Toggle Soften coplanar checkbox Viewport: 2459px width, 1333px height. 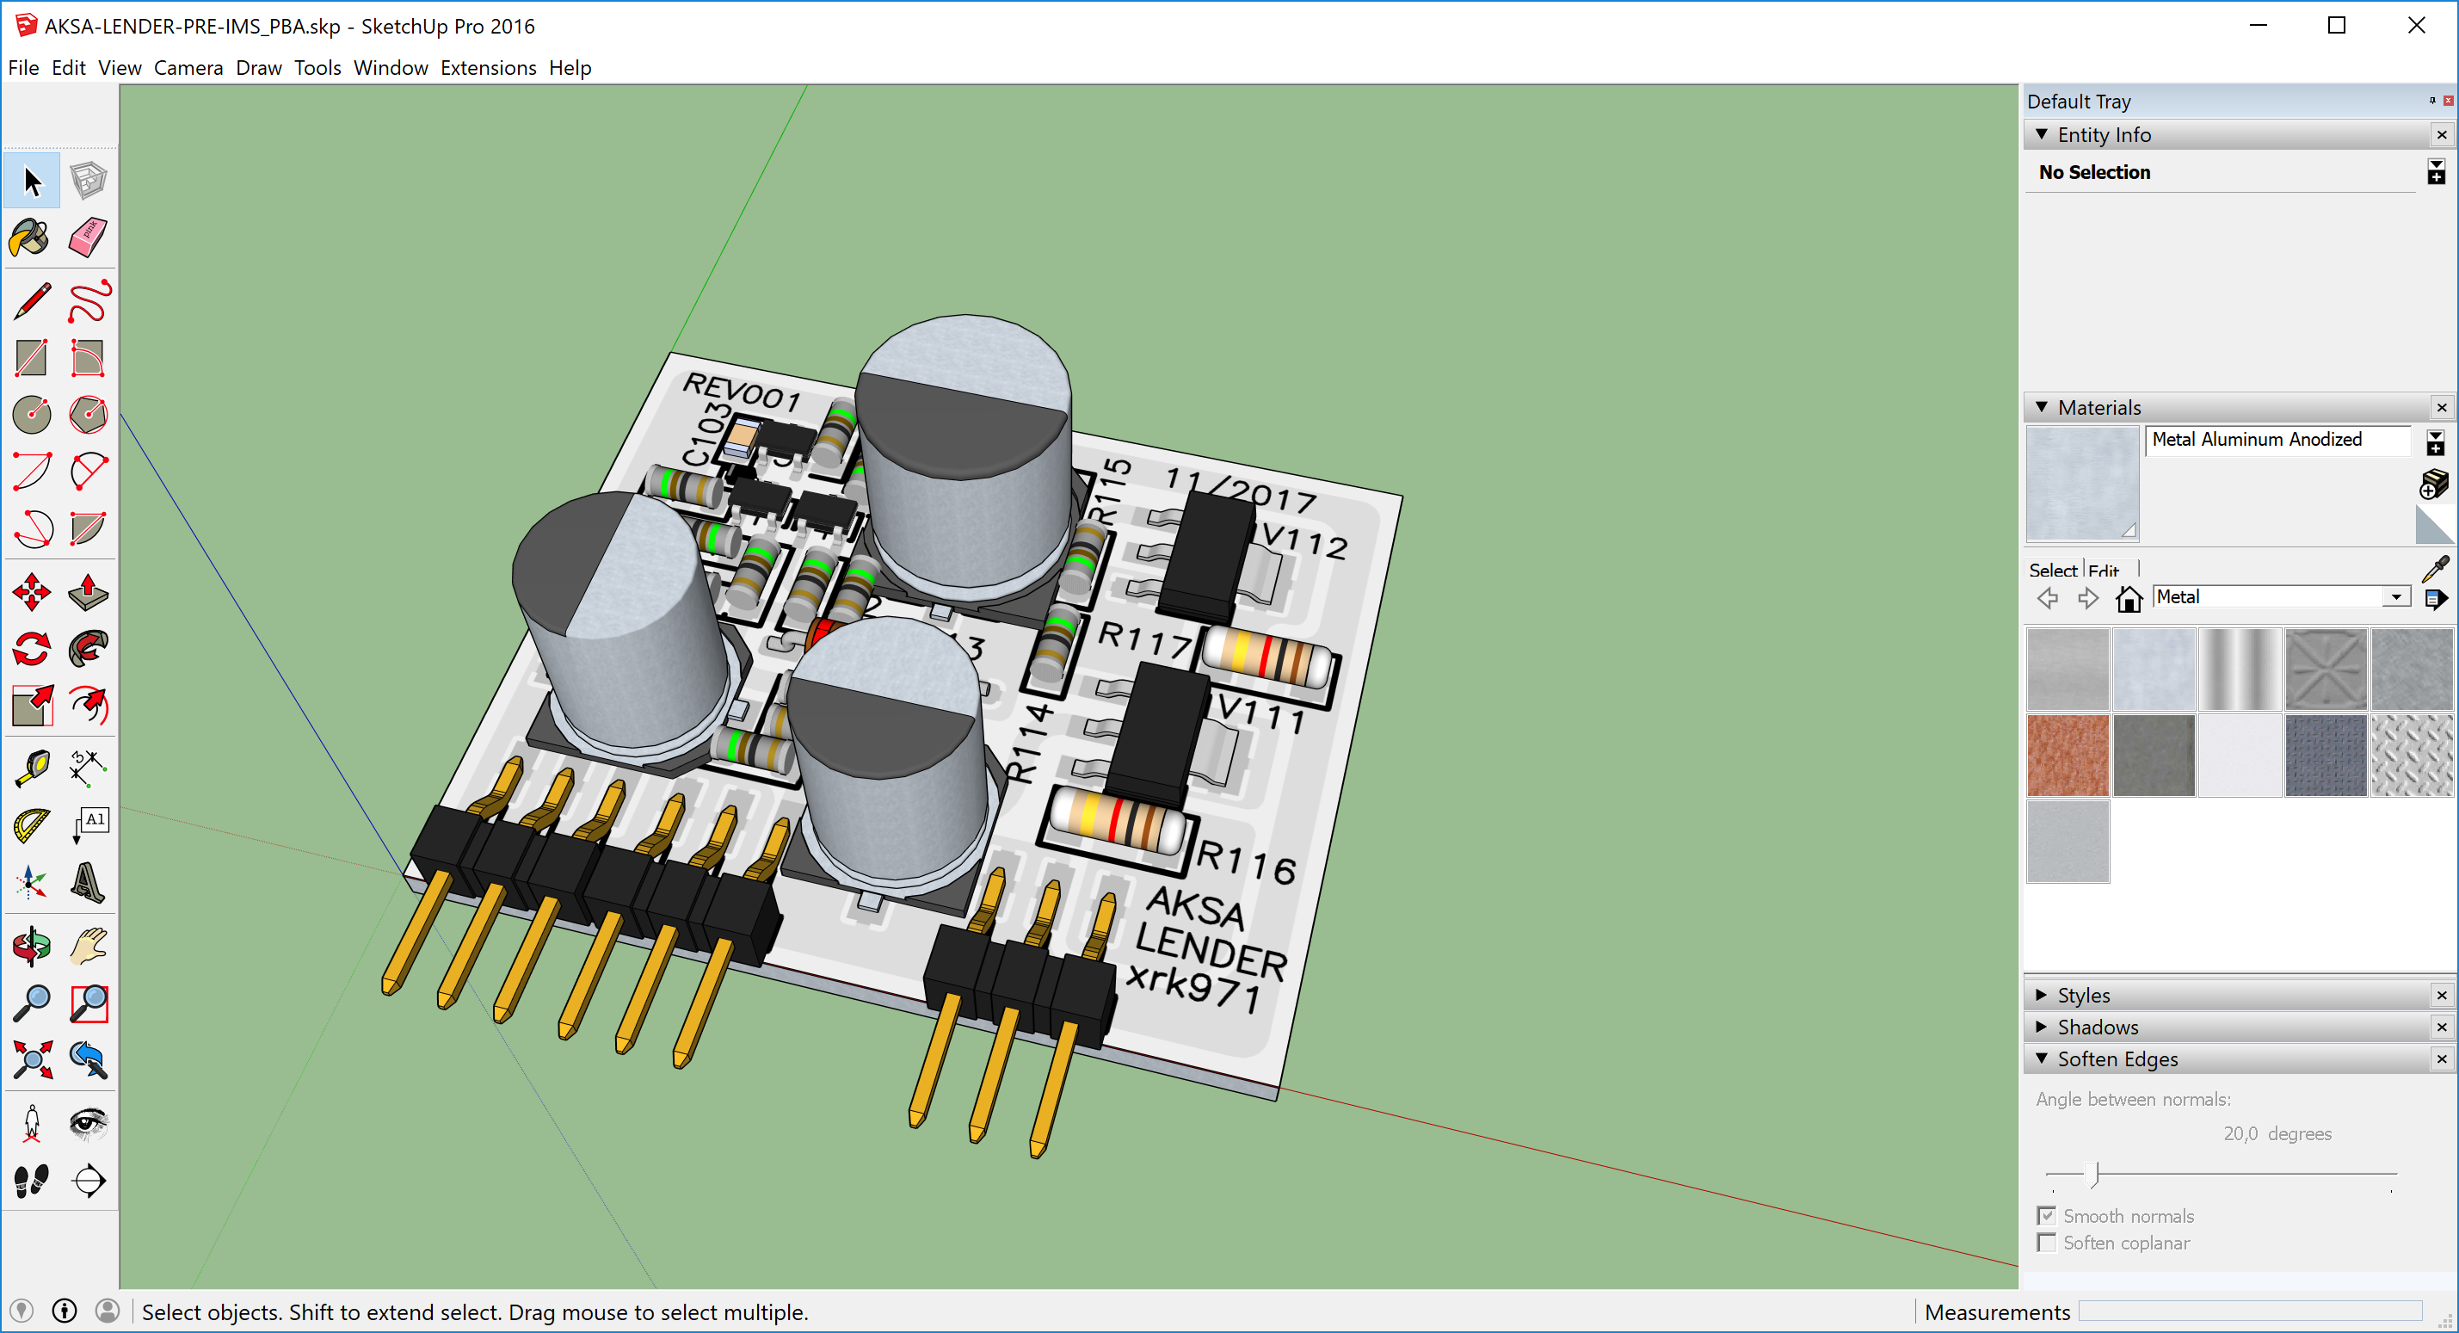[x=2047, y=1243]
